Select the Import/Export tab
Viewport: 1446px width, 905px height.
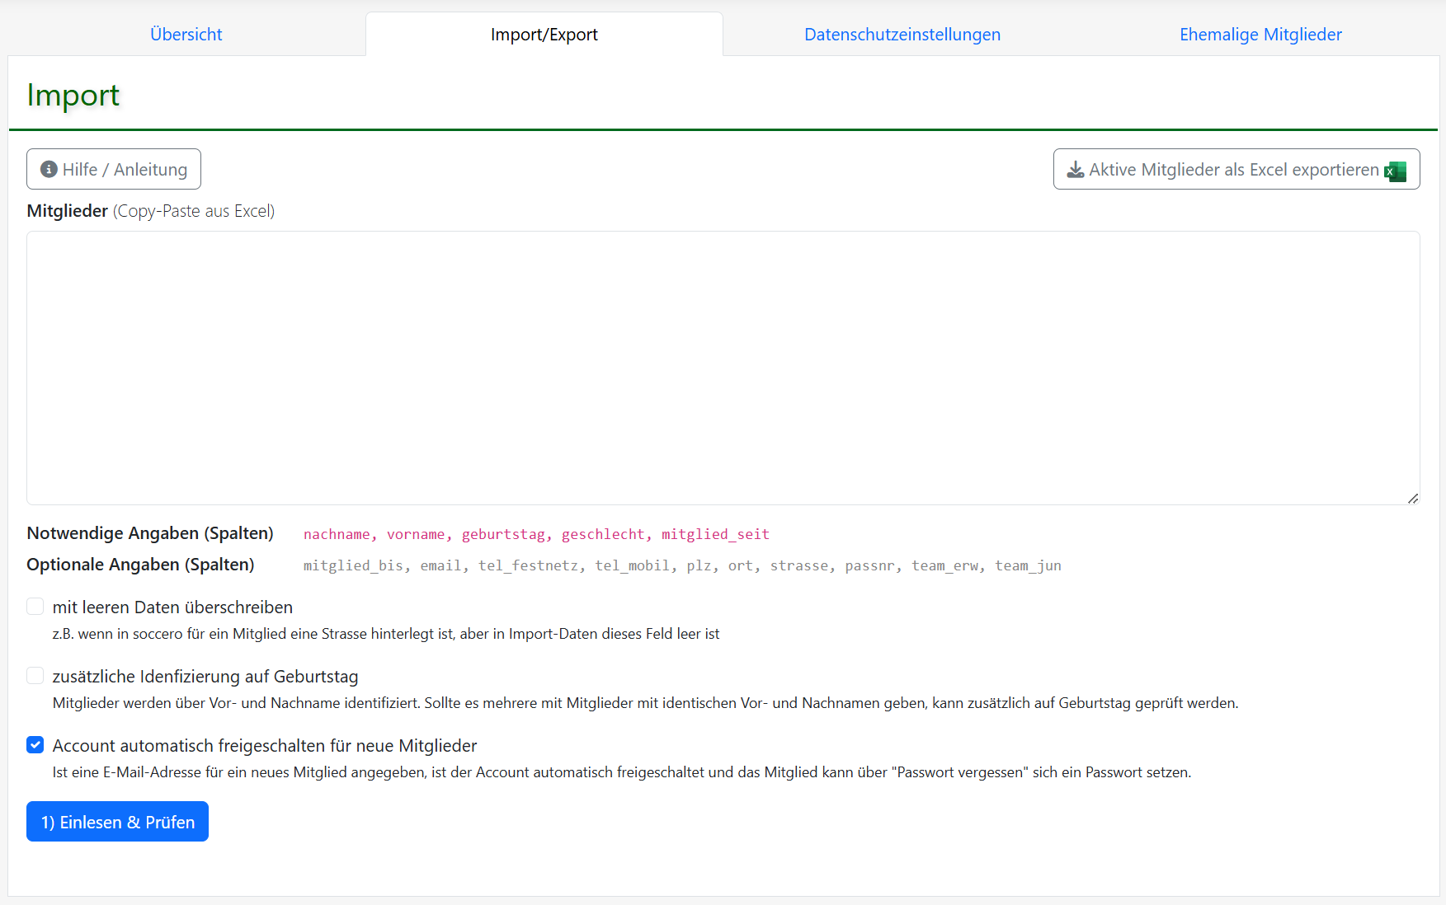(x=544, y=35)
